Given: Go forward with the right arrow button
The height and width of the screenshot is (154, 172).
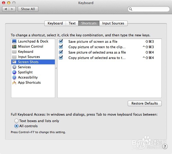Looking at the screenshot, I should click(12, 9).
